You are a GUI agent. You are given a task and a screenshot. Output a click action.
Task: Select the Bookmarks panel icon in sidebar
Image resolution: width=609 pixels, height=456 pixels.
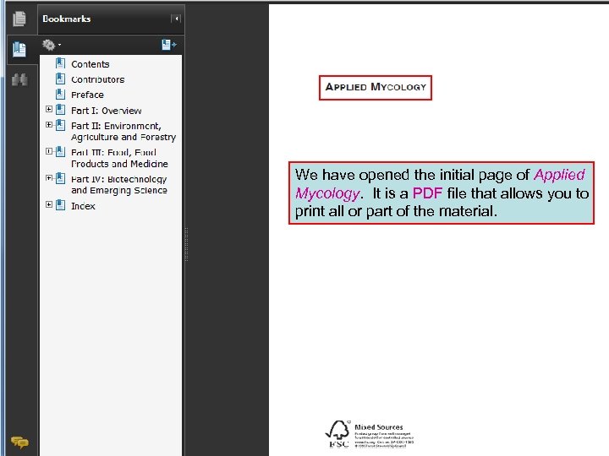(19, 49)
